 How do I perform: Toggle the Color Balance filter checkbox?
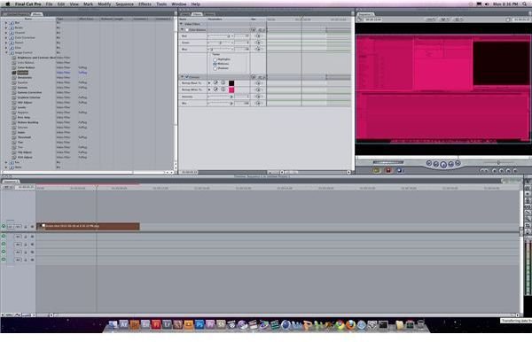187,30
